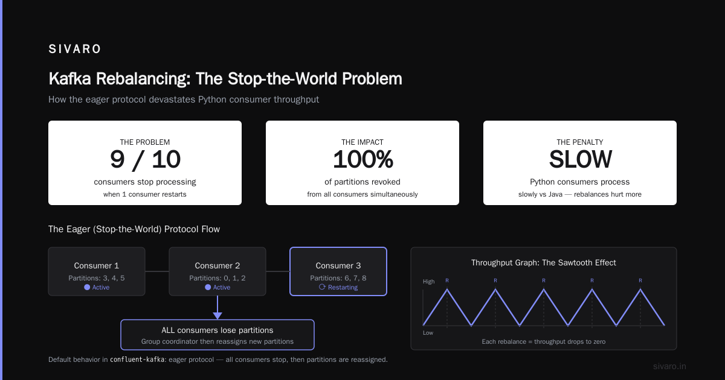This screenshot has height=380, width=725.
Task: Select the Consumer 2 box
Action: 217,271
